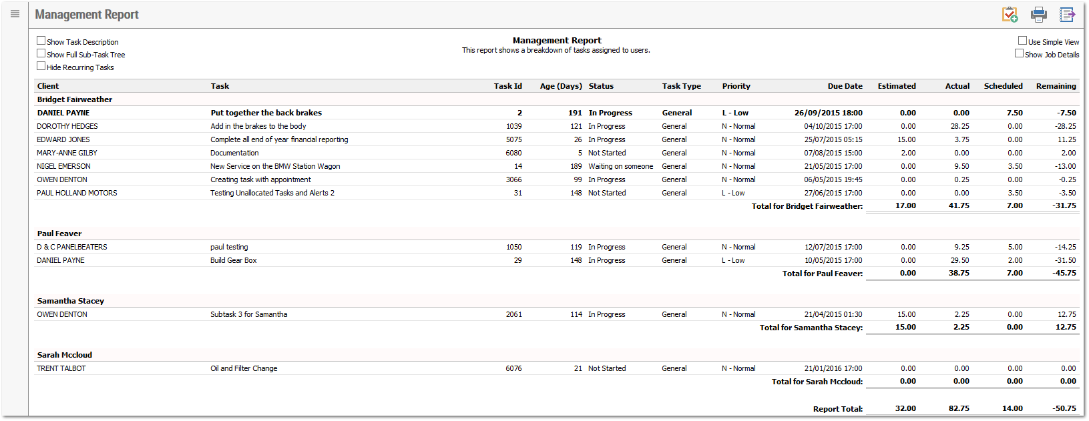Click the Task column header
This screenshot has height=421, width=1089.
(220, 86)
